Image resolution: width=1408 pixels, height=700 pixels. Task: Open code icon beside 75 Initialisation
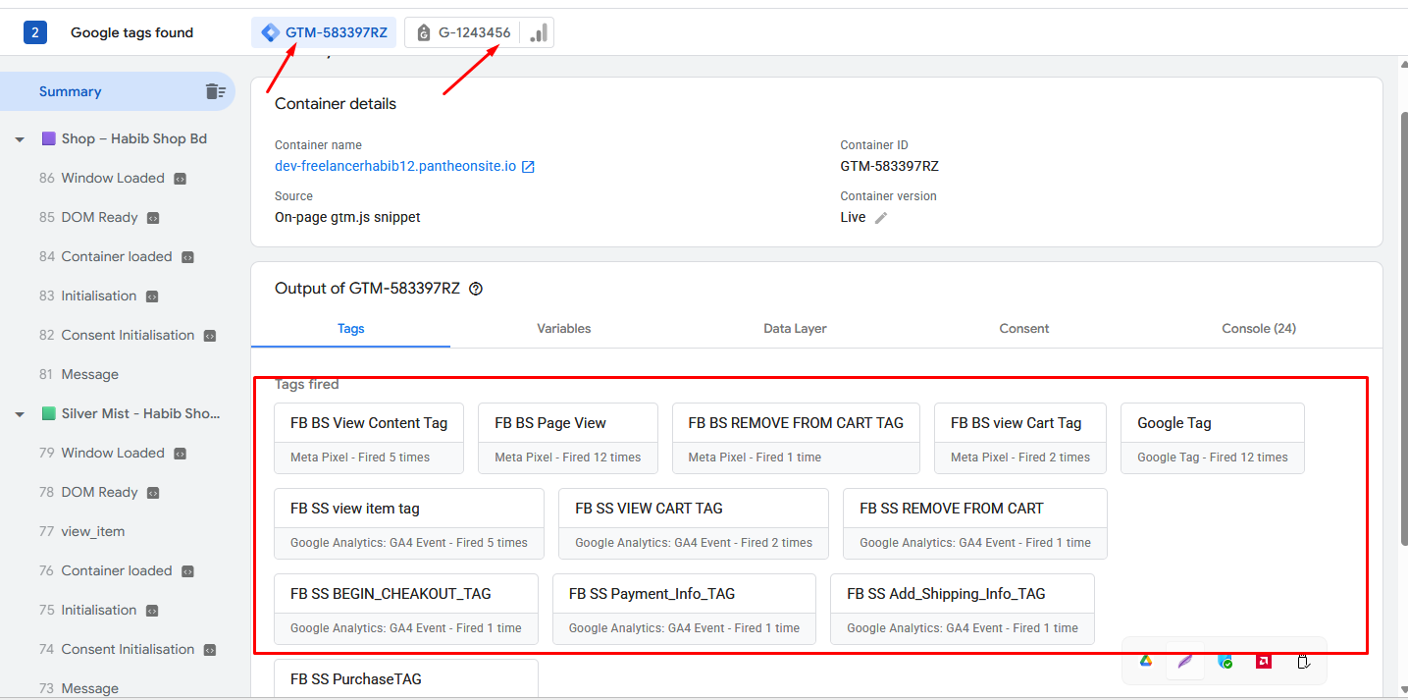(152, 611)
